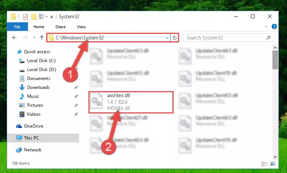
Task: Select the axshlex.dll file name
Action: [x=118, y=96]
